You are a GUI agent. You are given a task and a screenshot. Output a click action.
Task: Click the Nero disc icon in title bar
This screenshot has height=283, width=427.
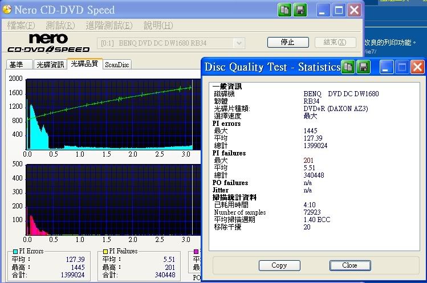(x=6, y=10)
